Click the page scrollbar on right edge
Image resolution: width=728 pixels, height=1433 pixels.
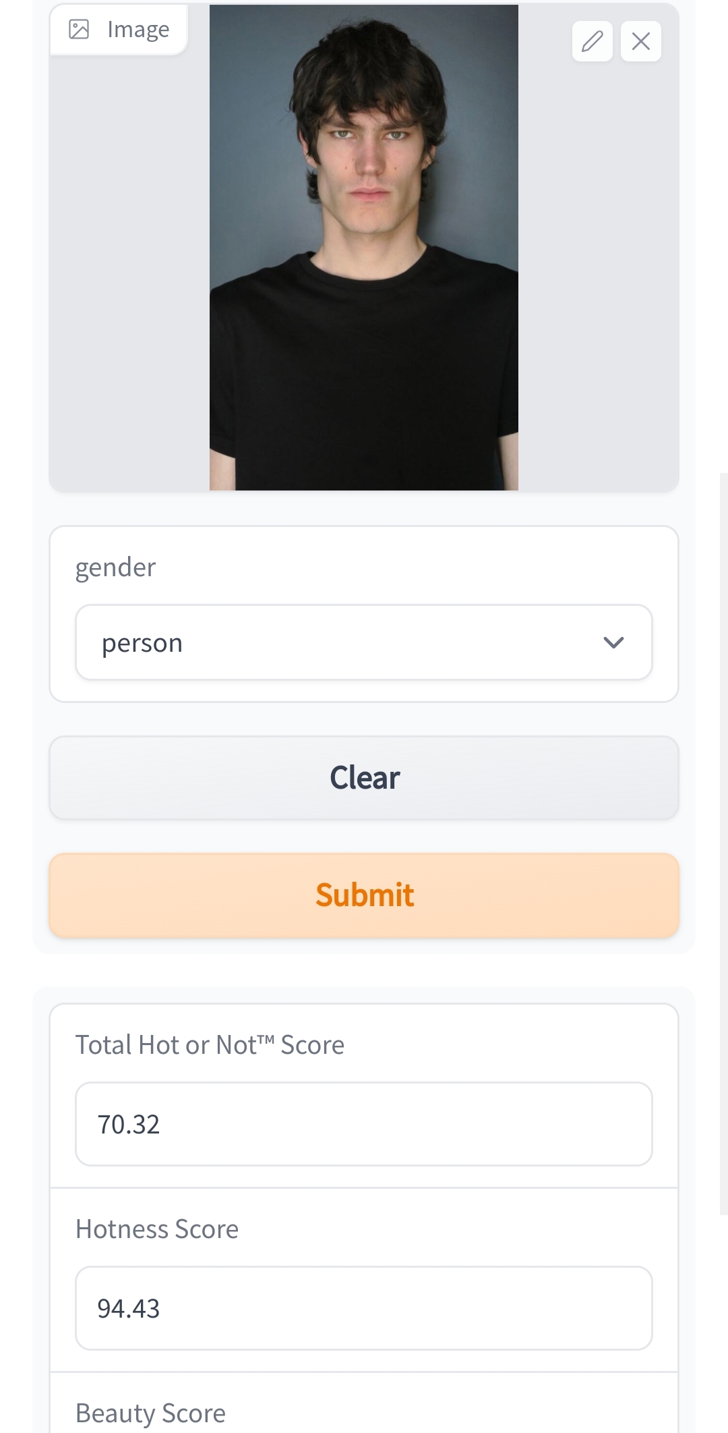pos(724,843)
